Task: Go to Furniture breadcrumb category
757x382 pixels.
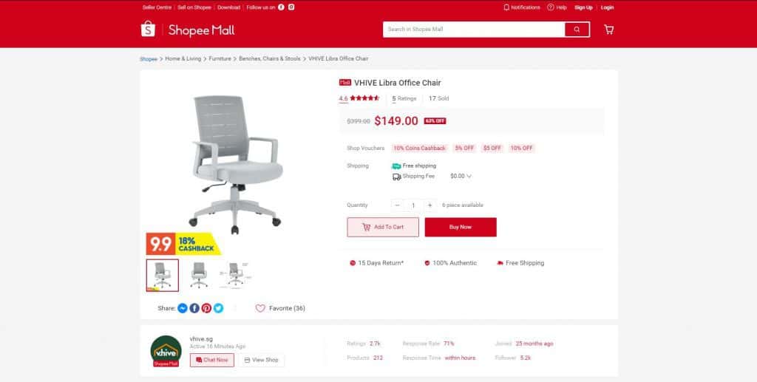Action: point(220,58)
